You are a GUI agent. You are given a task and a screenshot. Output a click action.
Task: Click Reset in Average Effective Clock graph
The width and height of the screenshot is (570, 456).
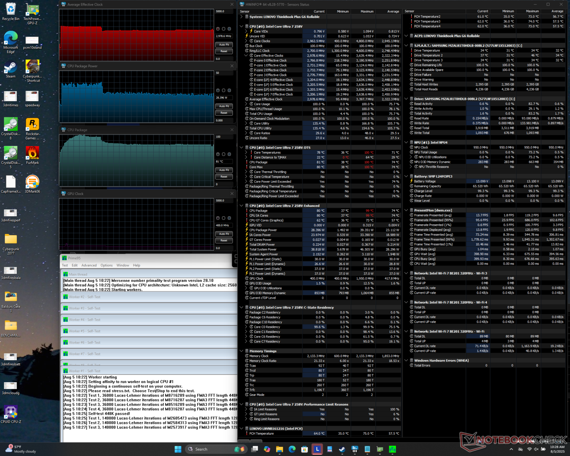click(x=224, y=51)
